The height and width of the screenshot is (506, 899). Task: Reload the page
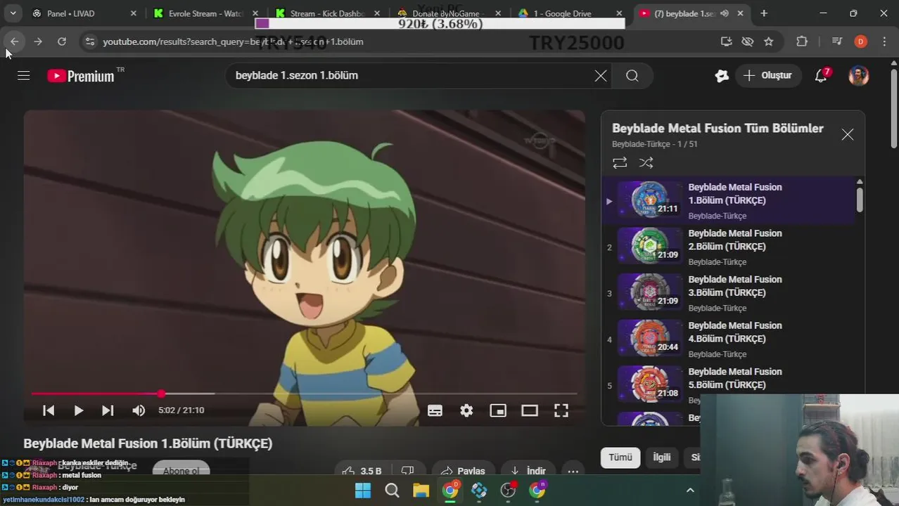[62, 41]
